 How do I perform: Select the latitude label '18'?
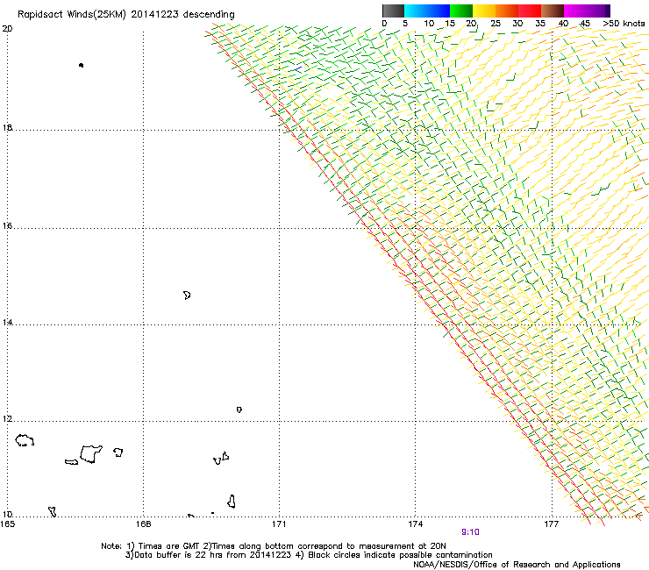pos(7,127)
